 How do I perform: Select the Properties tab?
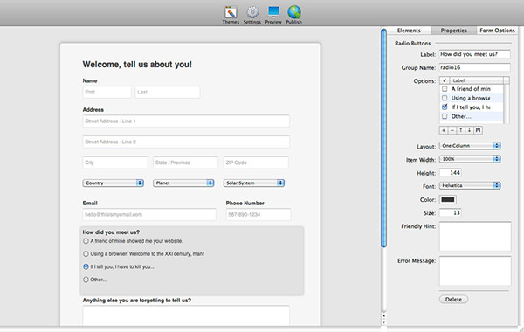coord(454,31)
